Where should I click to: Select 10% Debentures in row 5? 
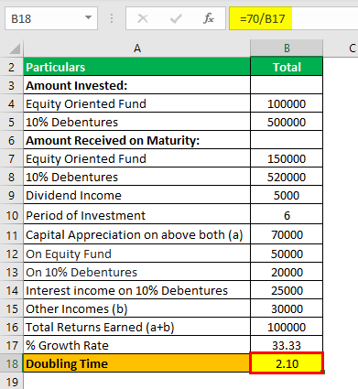(x=136, y=122)
